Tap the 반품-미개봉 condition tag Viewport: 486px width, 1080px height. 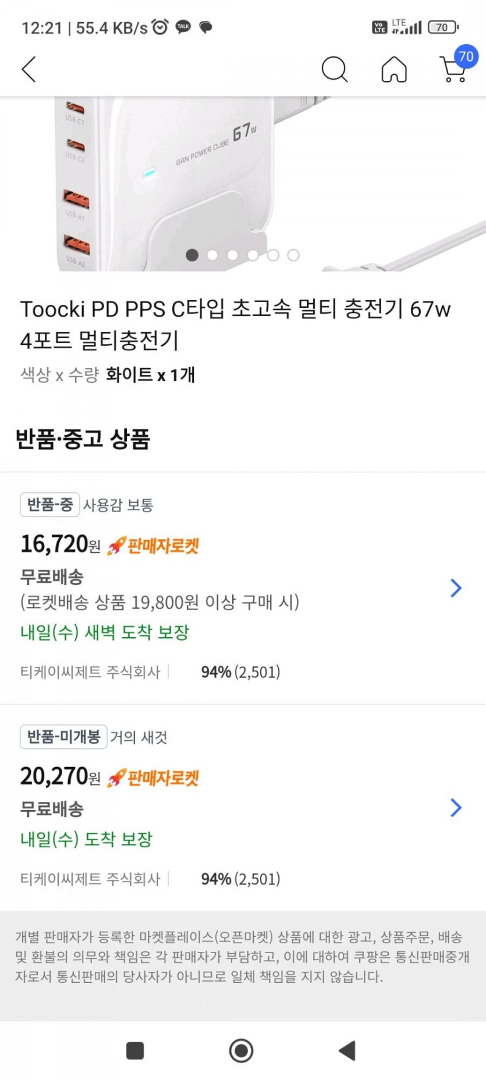pos(63,737)
